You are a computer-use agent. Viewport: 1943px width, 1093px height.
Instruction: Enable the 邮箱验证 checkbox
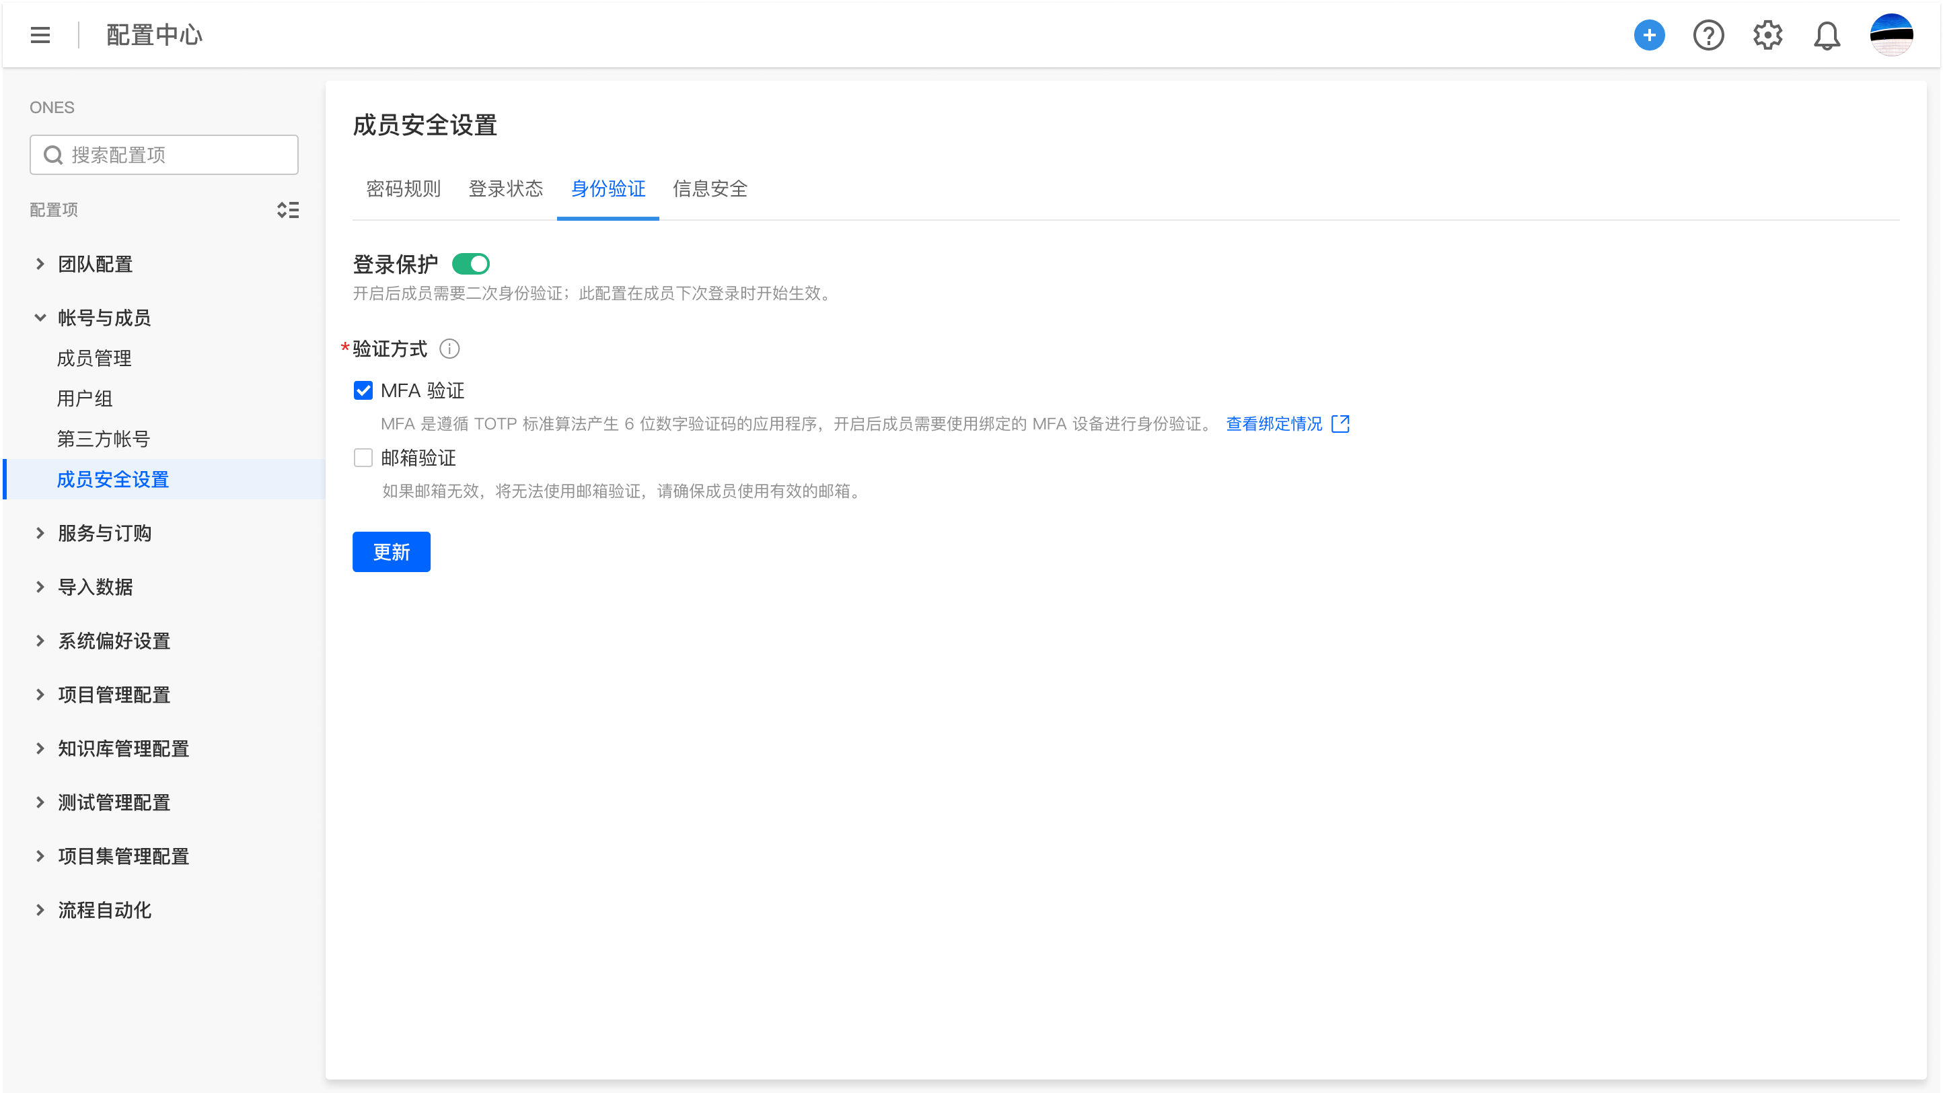click(363, 458)
